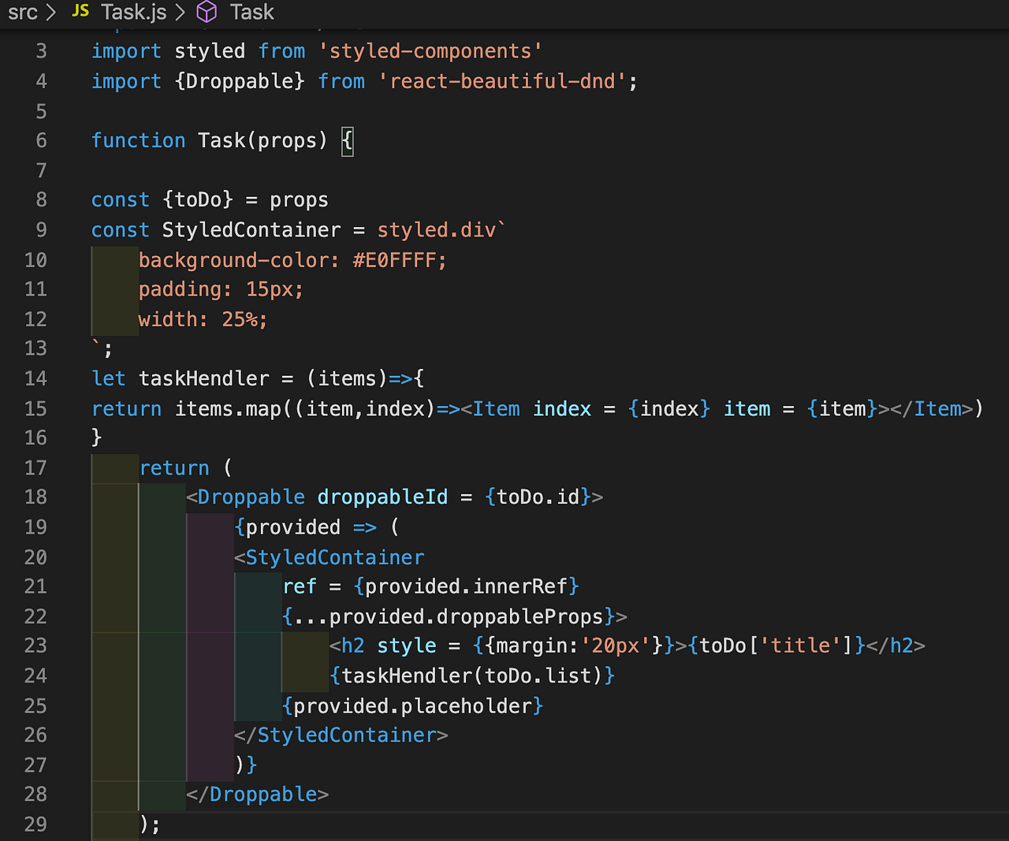1009x841 pixels.
Task: Place cursor on the styled-components import string
Action: click(430, 50)
